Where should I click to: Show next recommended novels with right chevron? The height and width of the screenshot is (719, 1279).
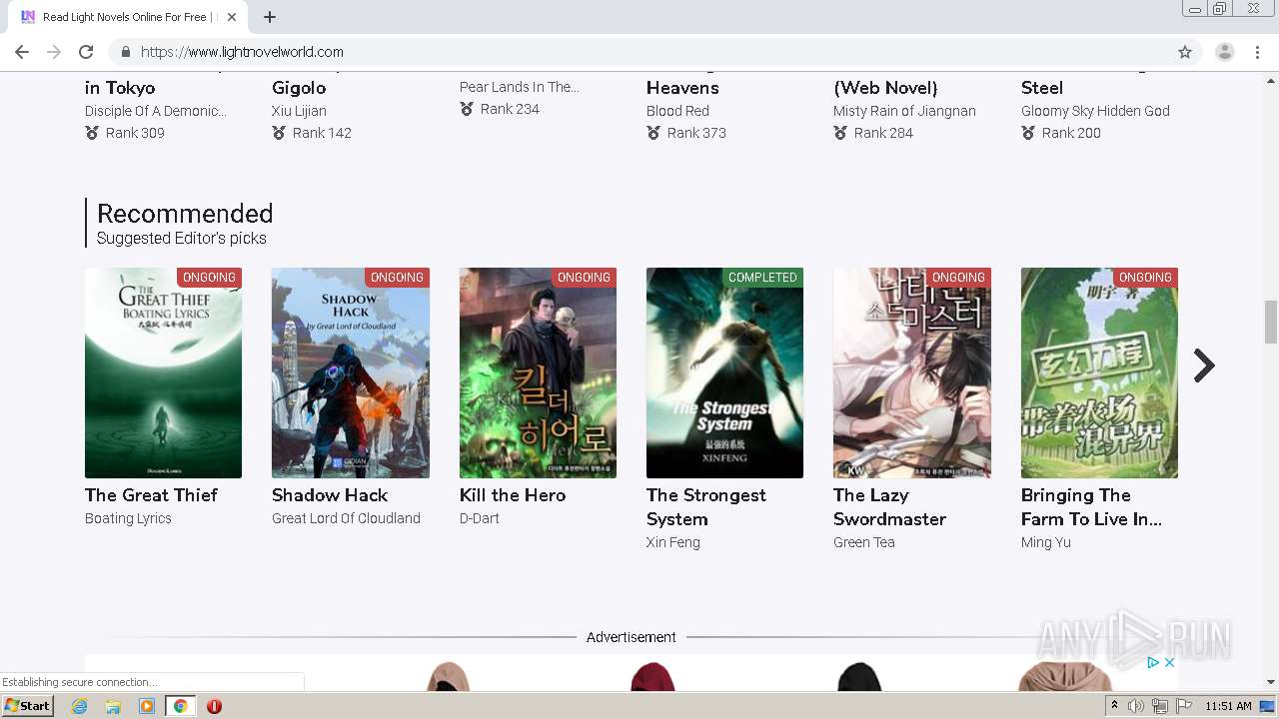pyautogui.click(x=1204, y=366)
